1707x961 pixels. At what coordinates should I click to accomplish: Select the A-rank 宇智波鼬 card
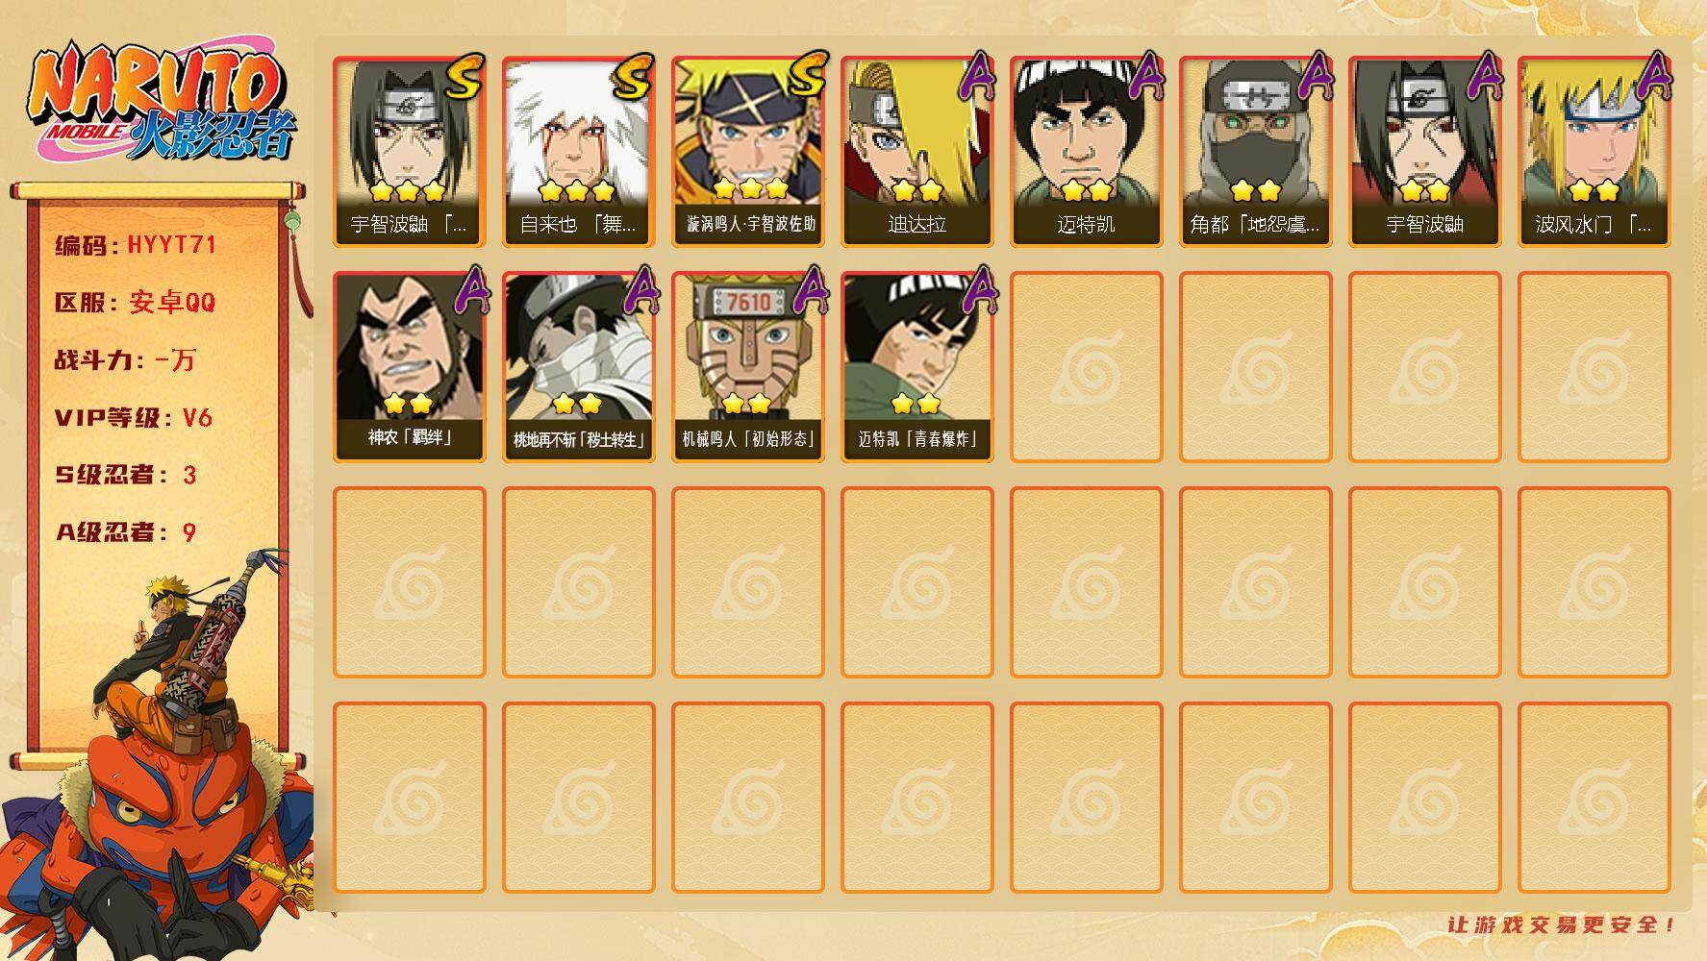(1424, 151)
